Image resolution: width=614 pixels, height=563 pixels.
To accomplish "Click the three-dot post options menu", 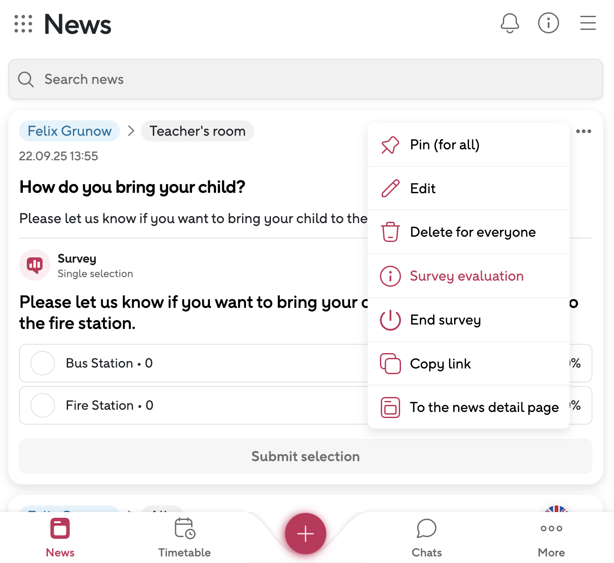I will (x=583, y=131).
